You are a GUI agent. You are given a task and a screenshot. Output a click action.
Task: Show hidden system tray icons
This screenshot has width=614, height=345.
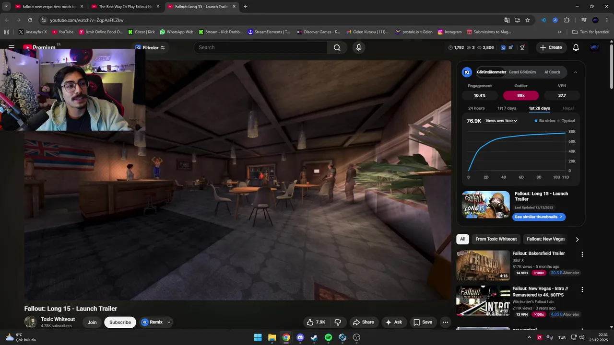(x=529, y=337)
